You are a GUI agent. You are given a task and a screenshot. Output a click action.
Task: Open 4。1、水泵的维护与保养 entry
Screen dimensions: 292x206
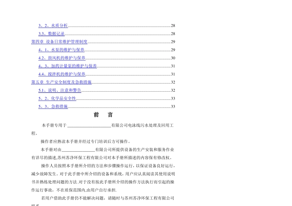pyautogui.click(x=61, y=50)
